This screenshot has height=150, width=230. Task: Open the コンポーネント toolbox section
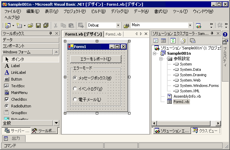(31, 46)
